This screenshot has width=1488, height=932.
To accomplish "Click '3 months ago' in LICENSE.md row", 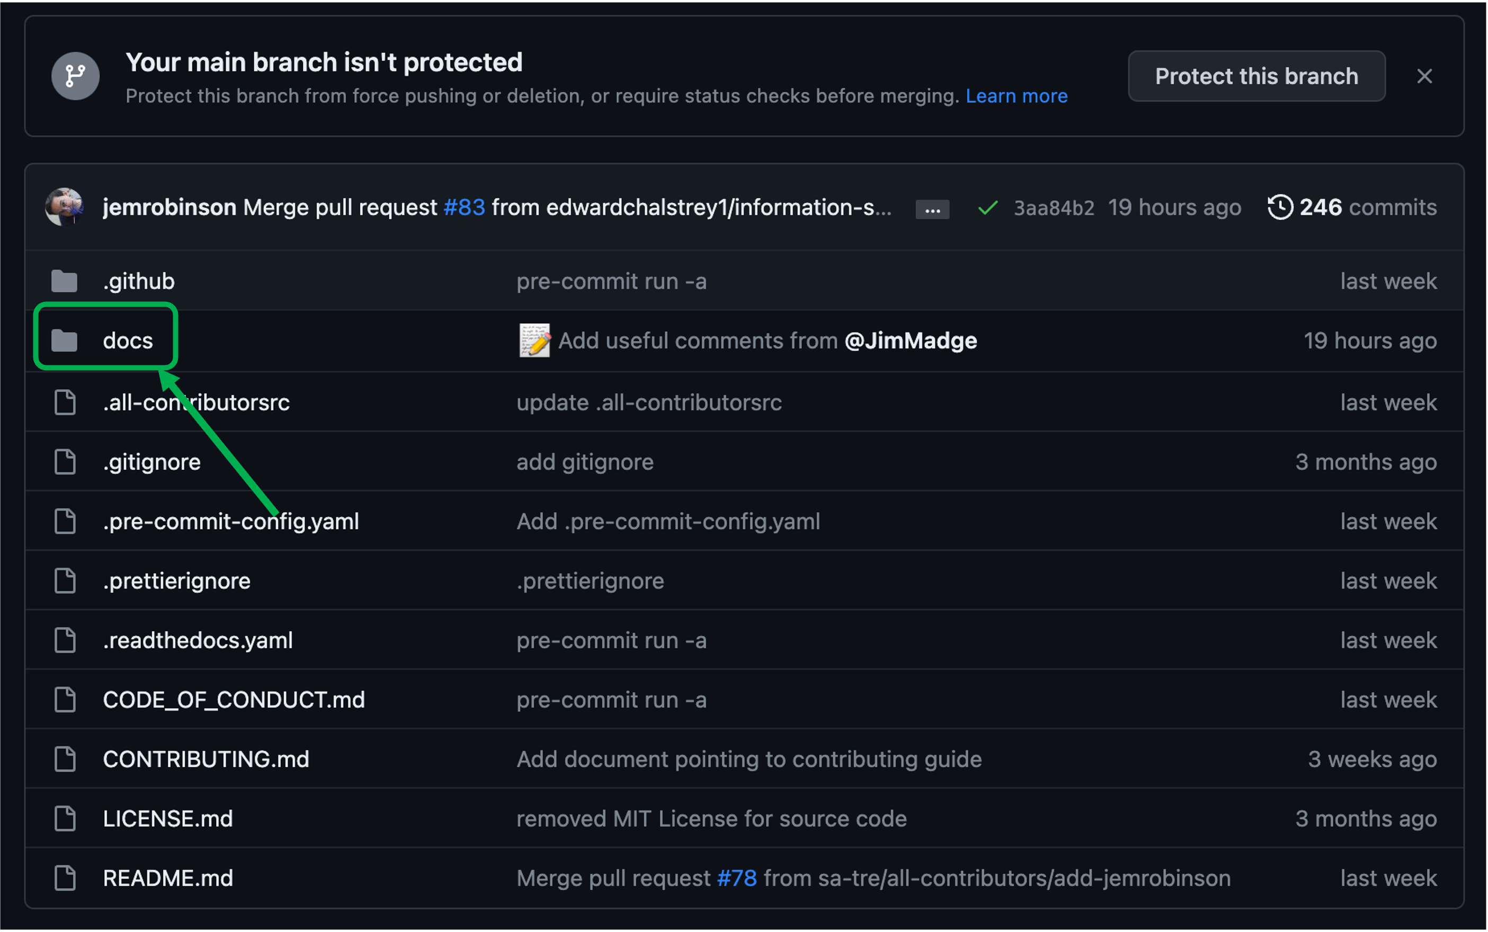I will point(1366,819).
